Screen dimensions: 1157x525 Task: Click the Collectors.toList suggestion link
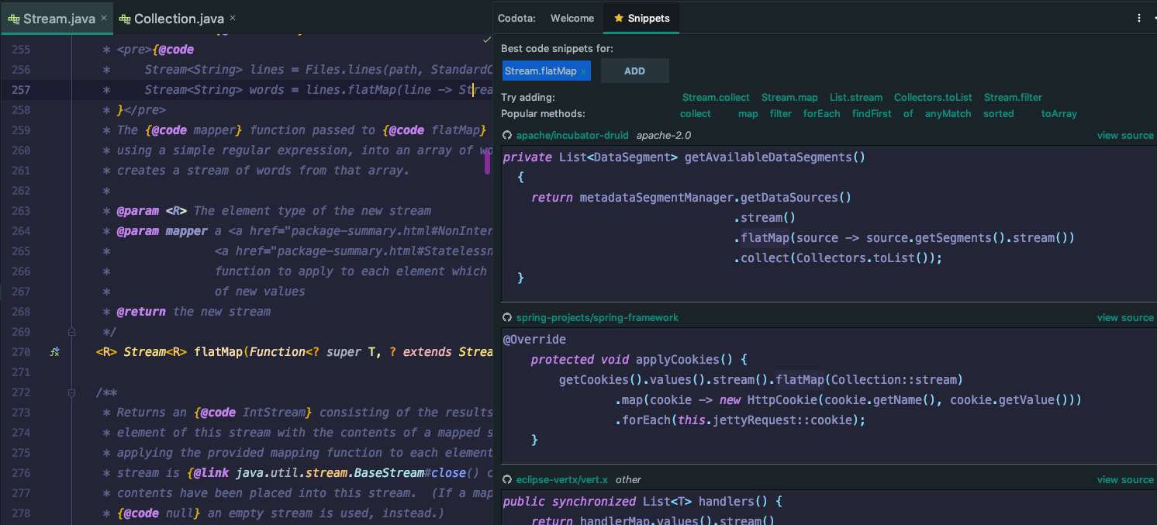tap(932, 98)
